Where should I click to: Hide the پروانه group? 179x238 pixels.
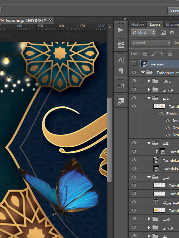coord(134,81)
